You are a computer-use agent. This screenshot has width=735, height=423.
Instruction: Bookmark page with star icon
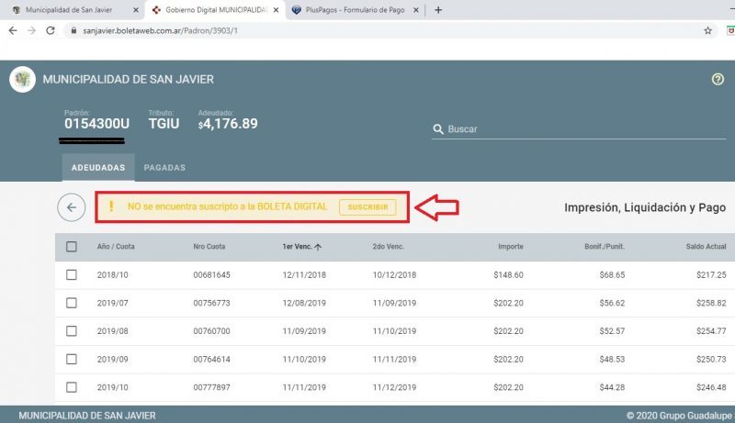707,30
